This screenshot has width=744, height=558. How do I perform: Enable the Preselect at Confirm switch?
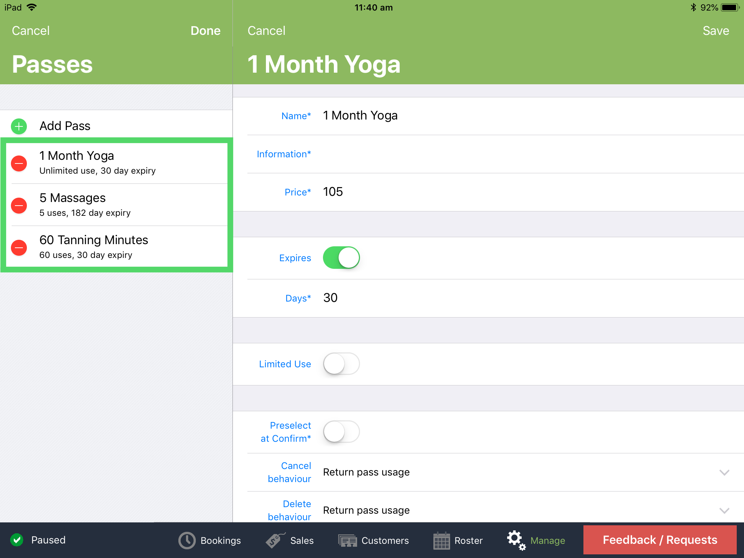coord(341,432)
